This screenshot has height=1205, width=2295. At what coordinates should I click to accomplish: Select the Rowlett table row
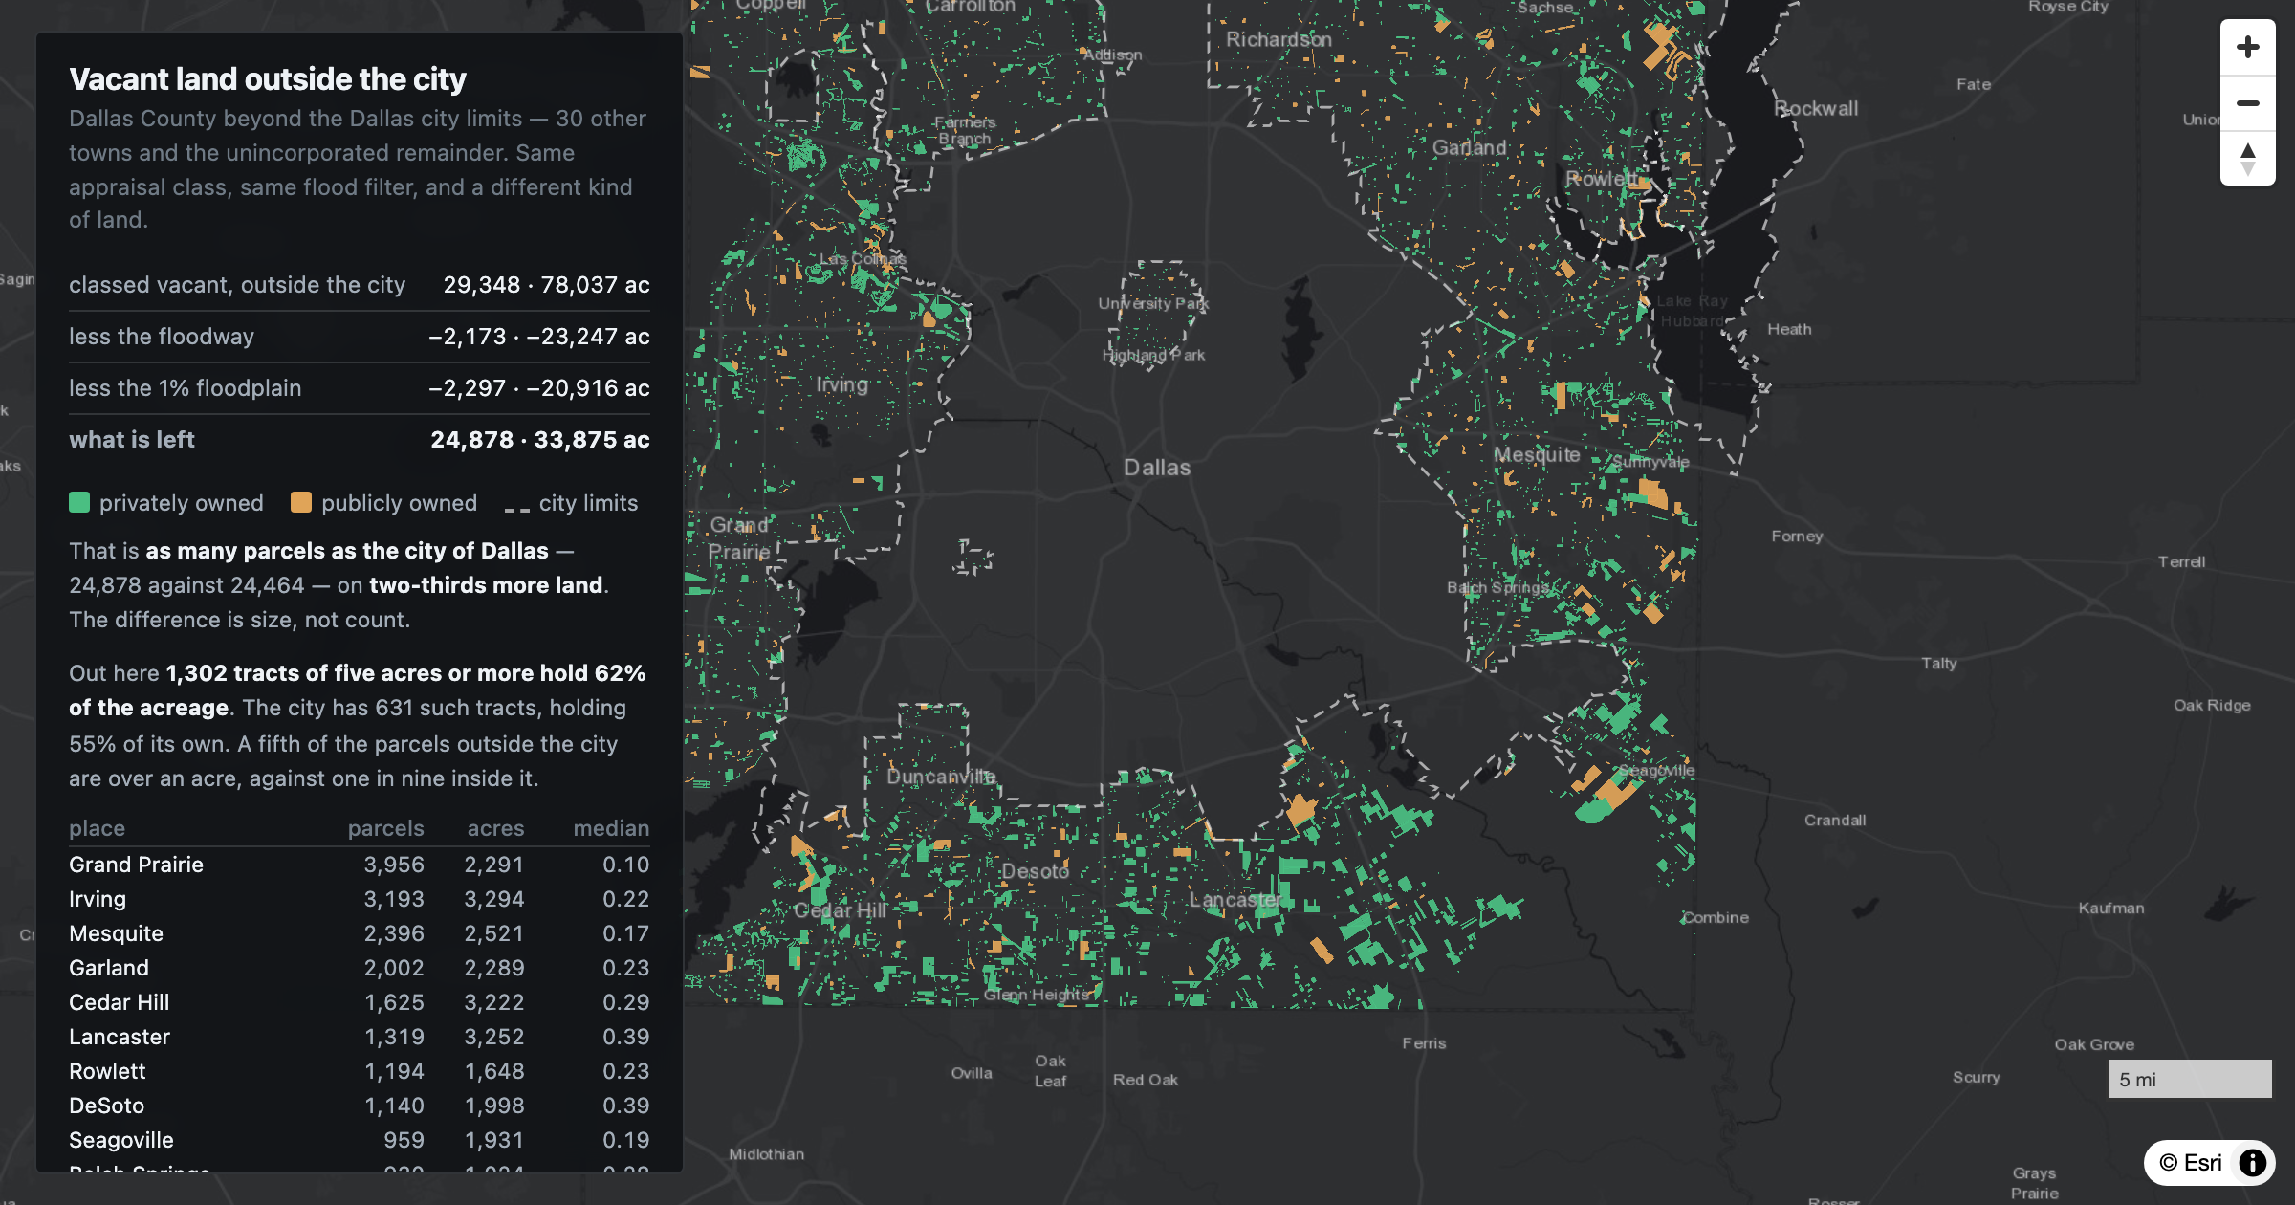point(360,1071)
